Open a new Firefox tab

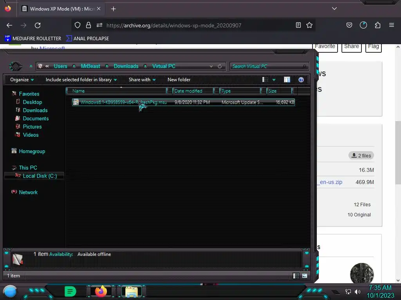[x=113, y=9]
